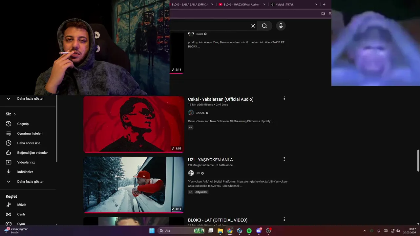
Task: Open Oynatma listeleri in sidebar
Action: 30,133
